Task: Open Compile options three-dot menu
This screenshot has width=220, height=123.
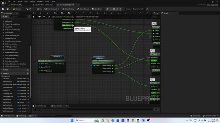Action: 23,9
